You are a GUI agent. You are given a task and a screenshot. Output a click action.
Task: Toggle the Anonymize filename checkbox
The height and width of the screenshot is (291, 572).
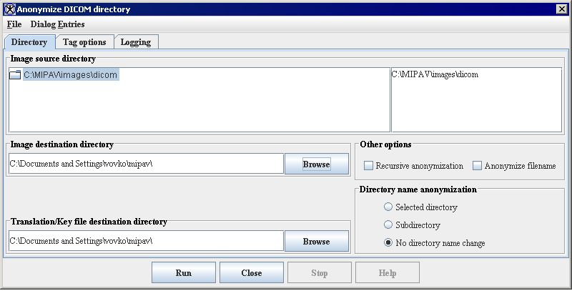[x=478, y=166]
